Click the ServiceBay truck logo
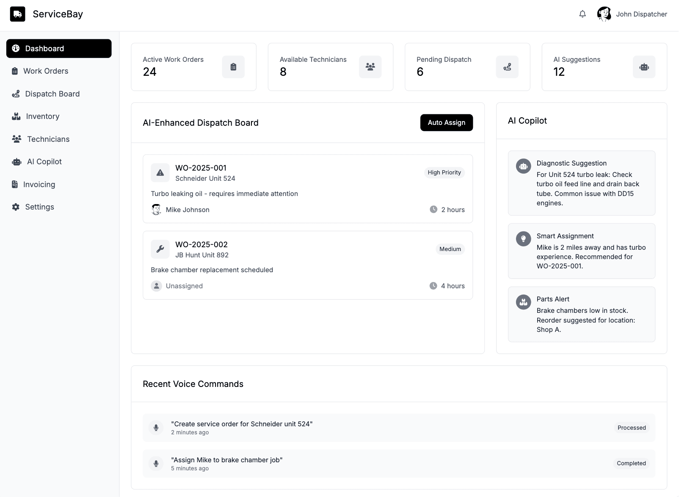Image resolution: width=679 pixels, height=497 pixels. (18, 14)
